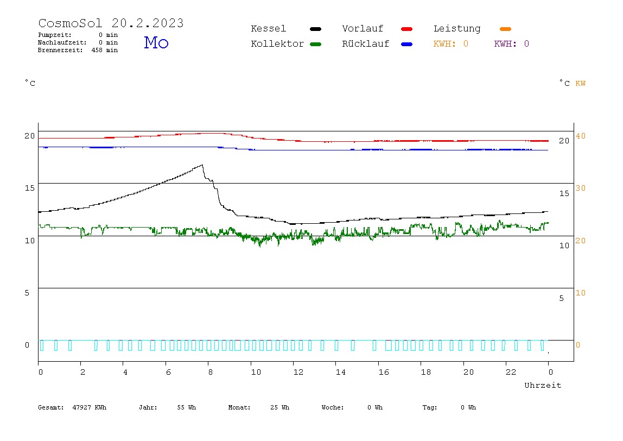
Task: Click the x-axis tick label '12'
Action: tap(298, 372)
